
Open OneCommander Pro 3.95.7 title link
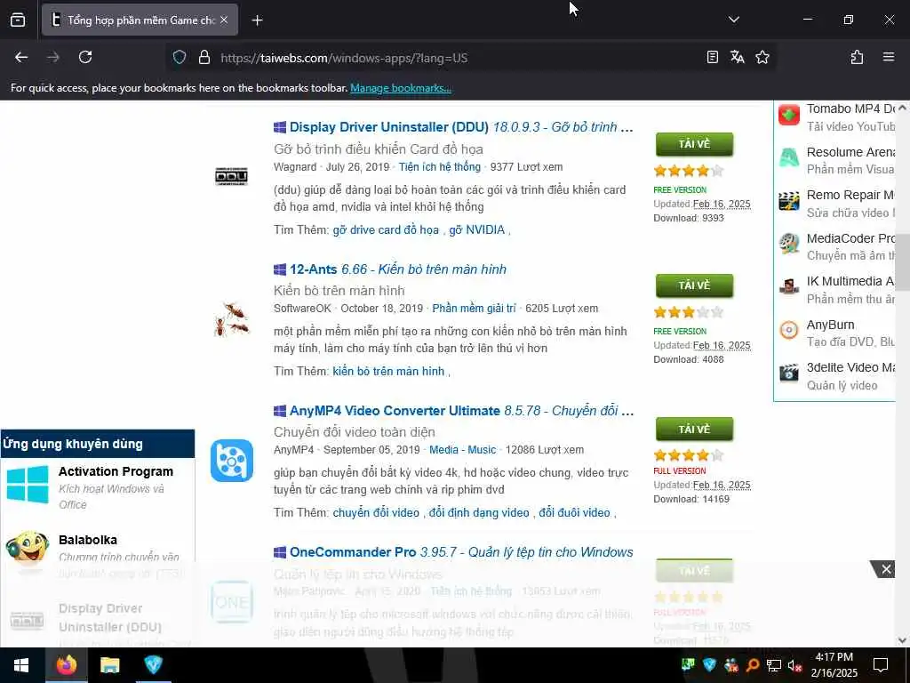461,552
